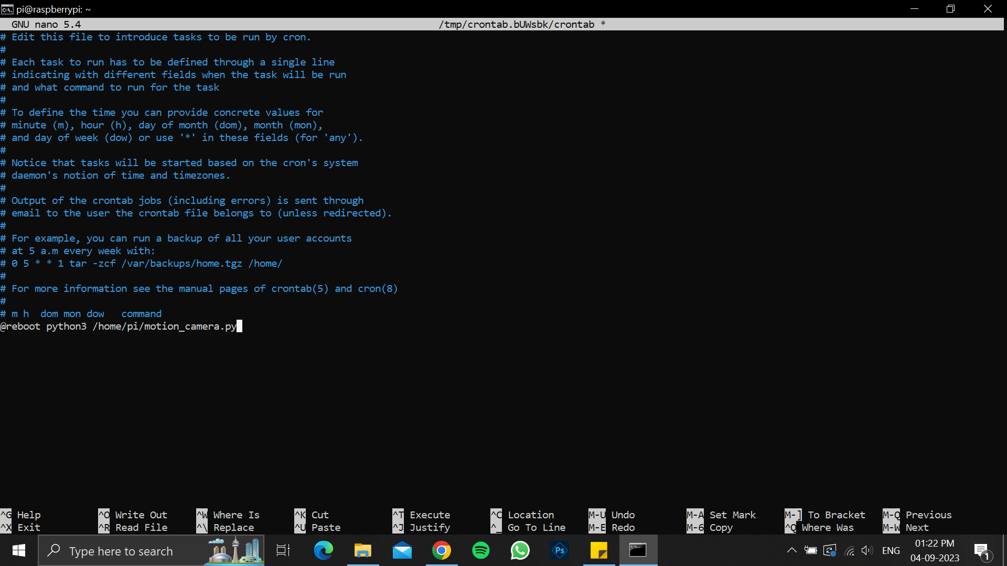The image size is (1007, 566).
Task: Switch to Photoshop taskbar icon
Action: [x=560, y=550]
